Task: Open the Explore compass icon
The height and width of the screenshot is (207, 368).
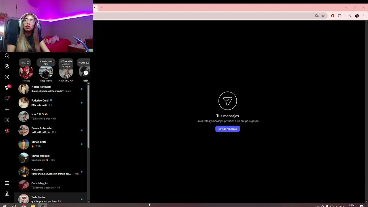Action: 7,66
